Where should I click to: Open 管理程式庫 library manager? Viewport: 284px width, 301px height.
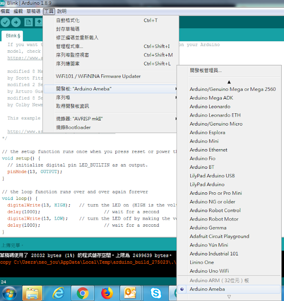pos(110,46)
